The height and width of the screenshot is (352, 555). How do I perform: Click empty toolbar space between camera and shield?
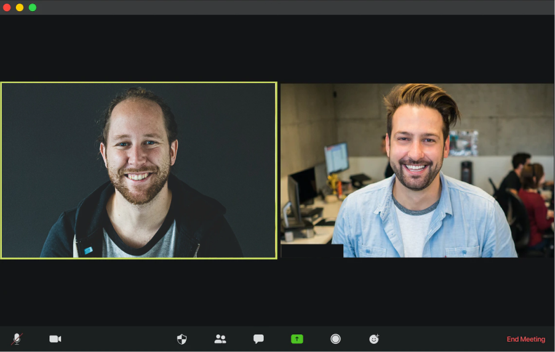tap(117, 338)
